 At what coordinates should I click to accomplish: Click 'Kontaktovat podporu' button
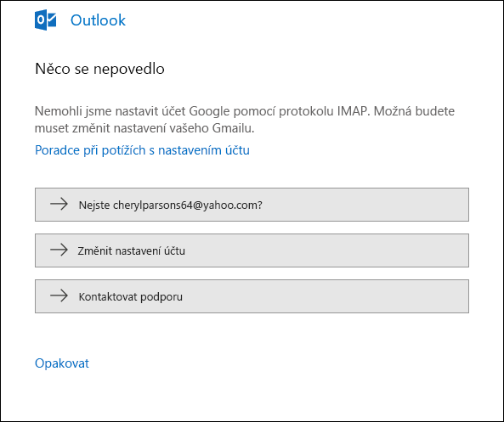point(252,296)
